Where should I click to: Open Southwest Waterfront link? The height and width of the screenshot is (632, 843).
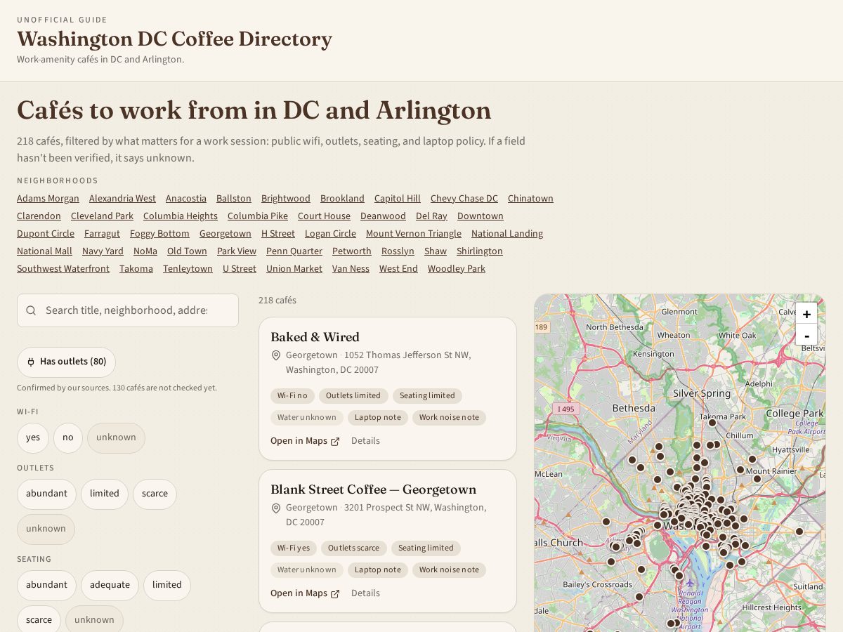coord(63,269)
